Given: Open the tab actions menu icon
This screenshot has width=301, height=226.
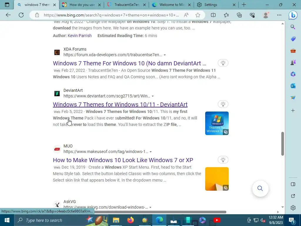Looking at the screenshot, I should pyautogui.click(x=7, y=5).
